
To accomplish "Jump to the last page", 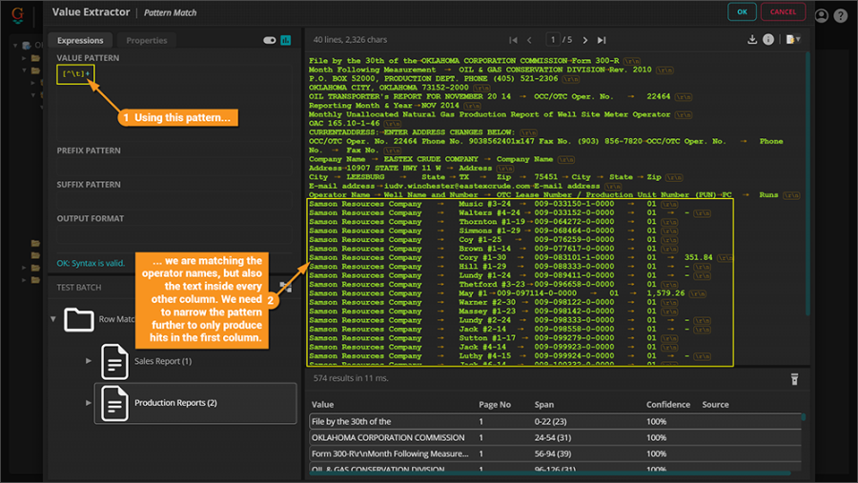I will (x=602, y=40).
